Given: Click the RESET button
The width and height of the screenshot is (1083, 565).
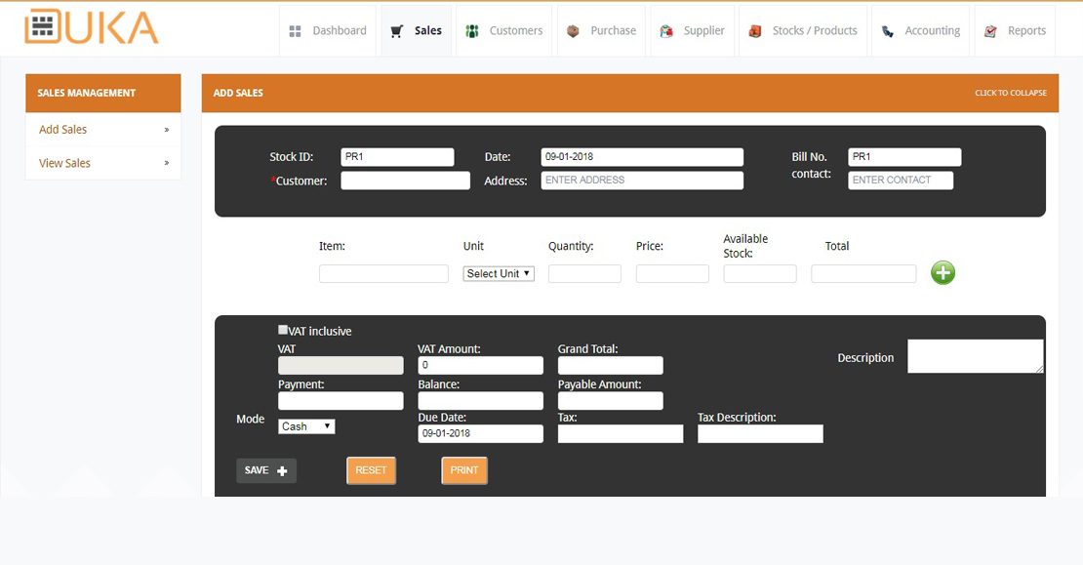Looking at the screenshot, I should tap(371, 470).
